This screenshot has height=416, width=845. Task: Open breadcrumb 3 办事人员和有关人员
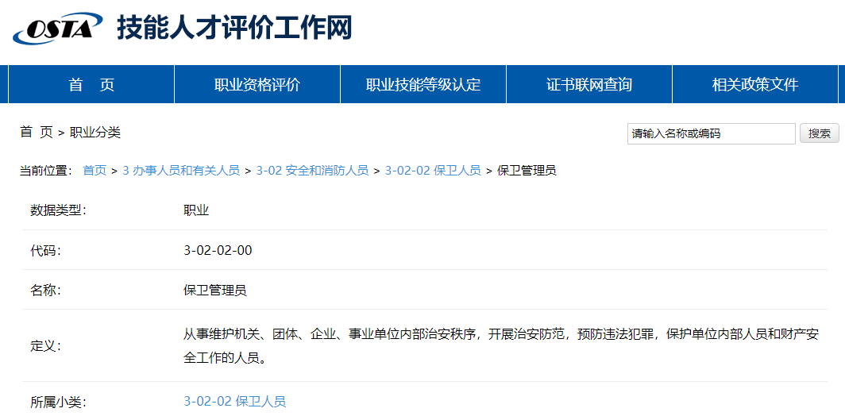(x=181, y=171)
